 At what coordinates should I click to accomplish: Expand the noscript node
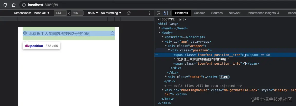(x=163, y=37)
